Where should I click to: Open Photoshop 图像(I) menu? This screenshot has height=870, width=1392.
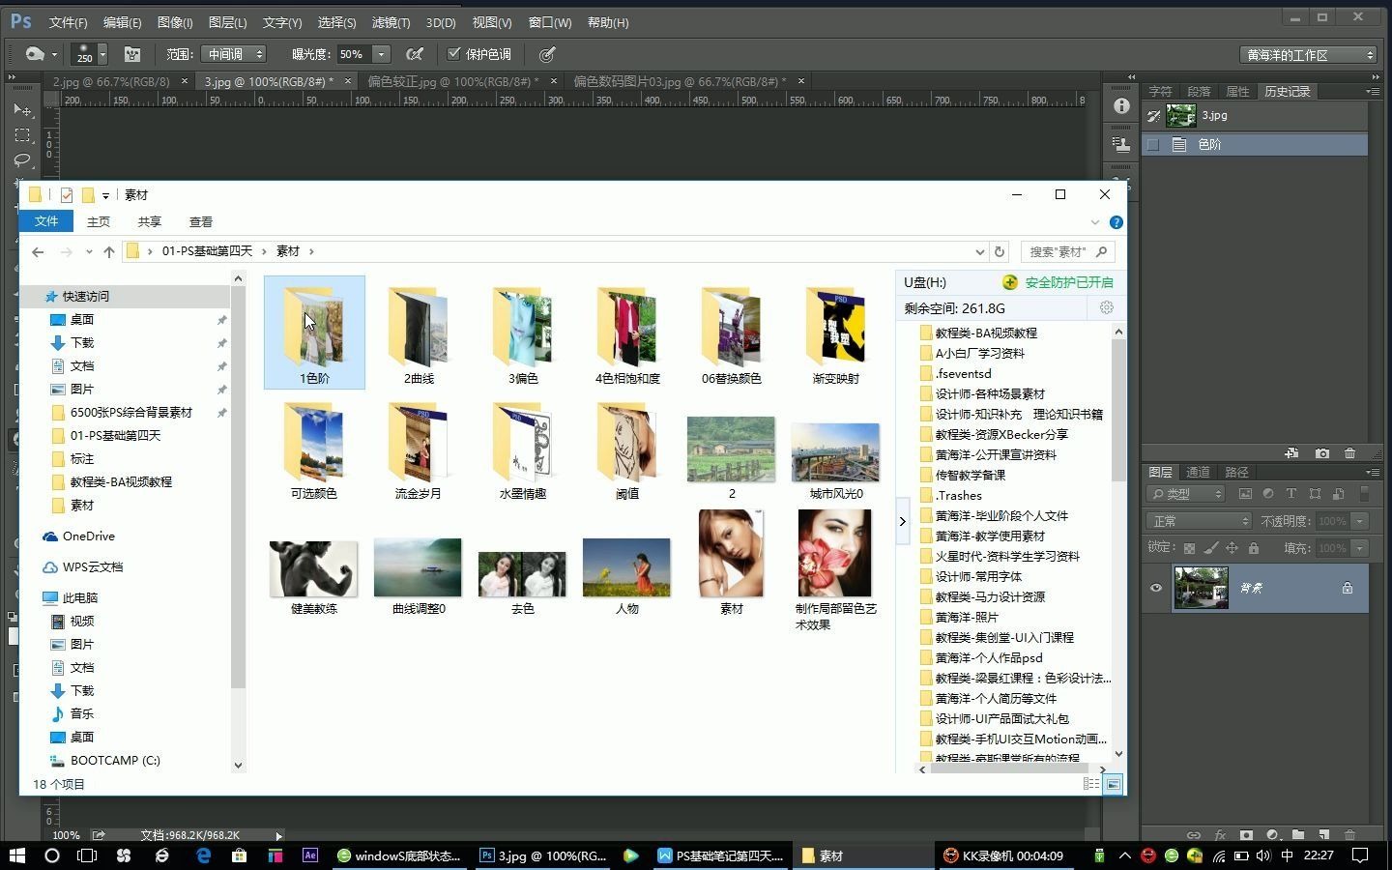(x=175, y=22)
